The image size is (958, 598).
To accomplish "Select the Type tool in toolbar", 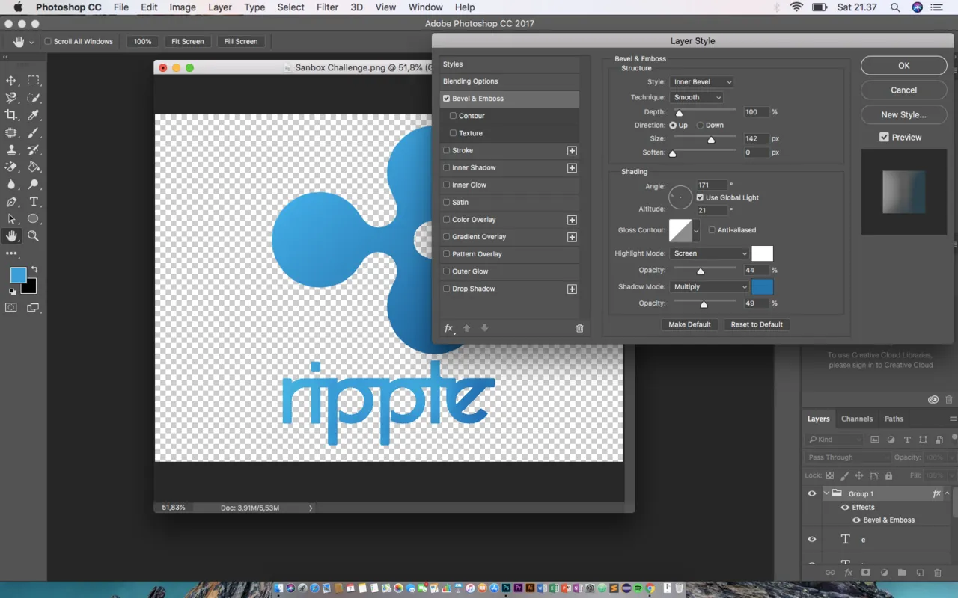I will coord(34,202).
